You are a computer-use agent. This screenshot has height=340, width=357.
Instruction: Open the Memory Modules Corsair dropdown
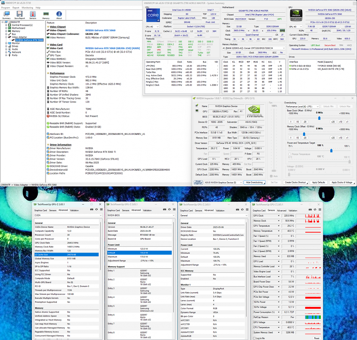[254, 48]
